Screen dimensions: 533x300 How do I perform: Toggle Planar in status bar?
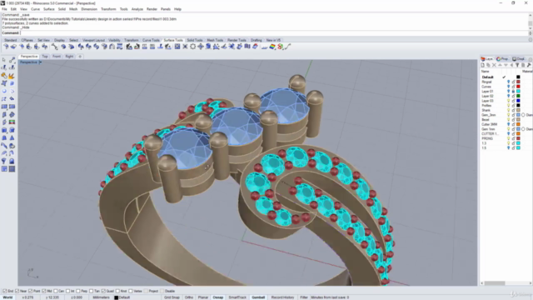pyautogui.click(x=203, y=297)
